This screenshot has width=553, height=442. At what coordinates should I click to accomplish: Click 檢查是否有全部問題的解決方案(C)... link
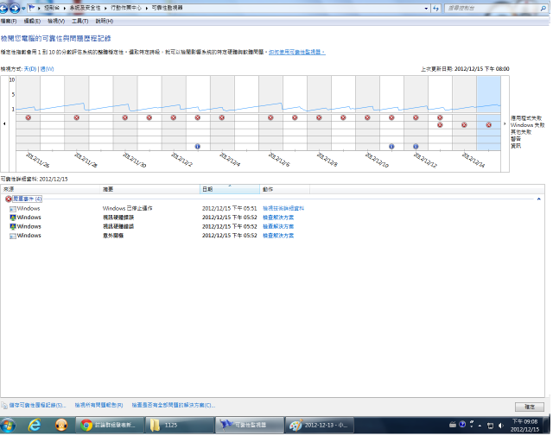click(175, 407)
